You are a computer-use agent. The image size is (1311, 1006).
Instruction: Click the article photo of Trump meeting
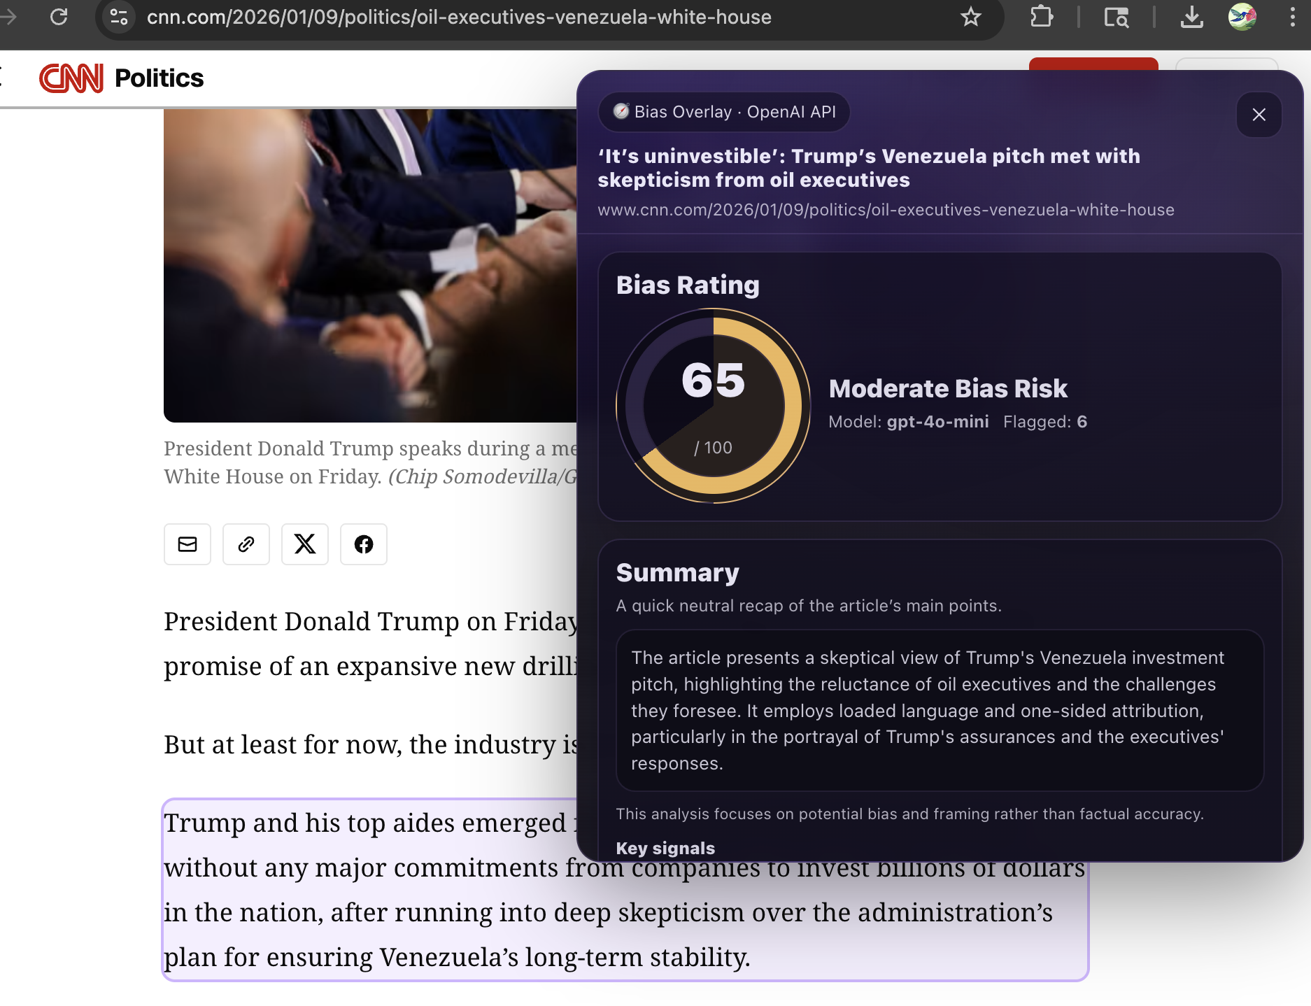tap(370, 265)
